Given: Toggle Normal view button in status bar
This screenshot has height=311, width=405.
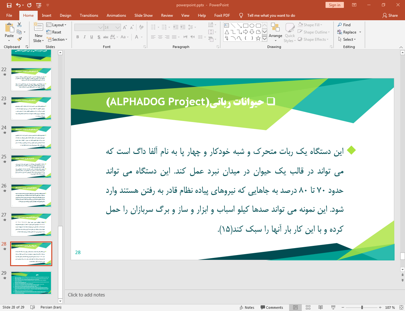Looking at the screenshot, I should pyautogui.click(x=295, y=308).
